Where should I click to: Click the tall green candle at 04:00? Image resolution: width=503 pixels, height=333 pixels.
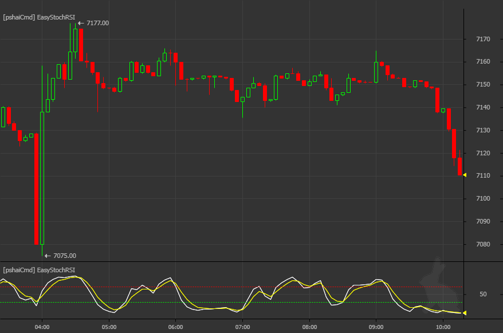click(x=42, y=178)
